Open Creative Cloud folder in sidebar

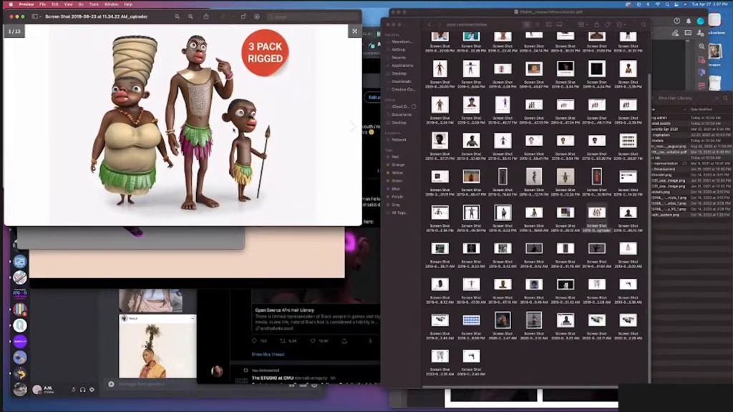click(402, 89)
